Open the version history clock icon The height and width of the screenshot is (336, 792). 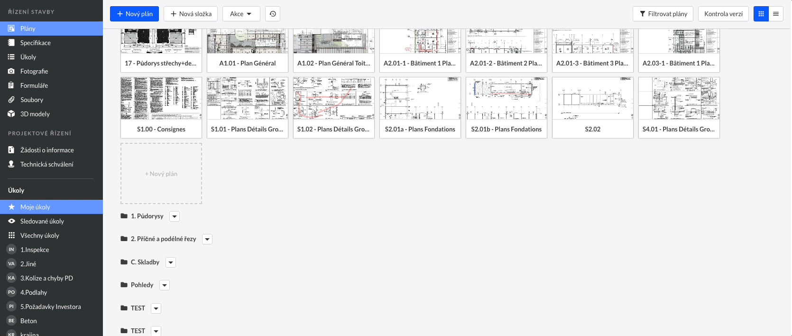click(x=273, y=14)
